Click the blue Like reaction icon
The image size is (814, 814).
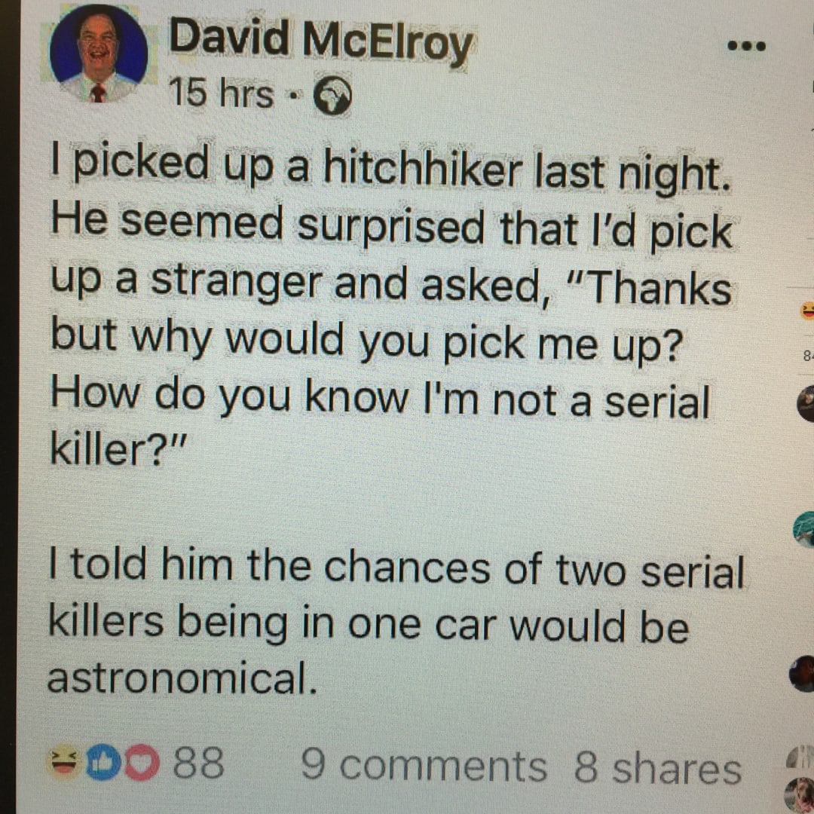pyautogui.click(x=102, y=763)
